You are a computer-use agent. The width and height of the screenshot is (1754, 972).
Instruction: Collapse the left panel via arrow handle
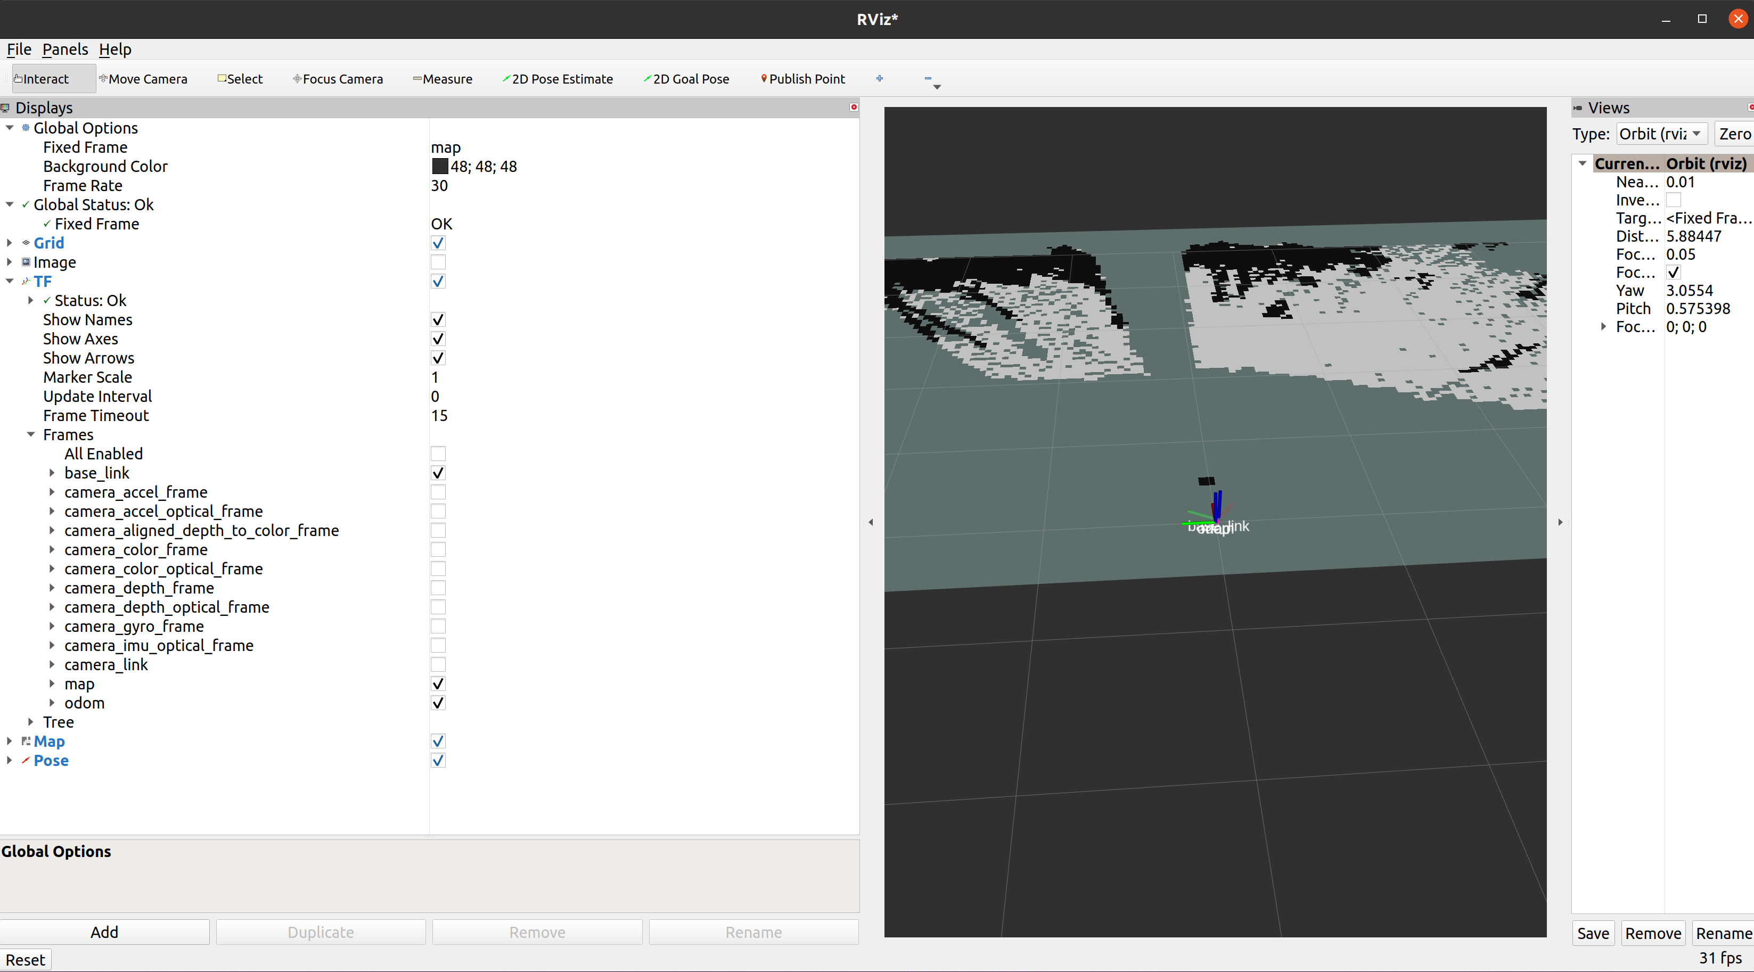click(x=871, y=522)
